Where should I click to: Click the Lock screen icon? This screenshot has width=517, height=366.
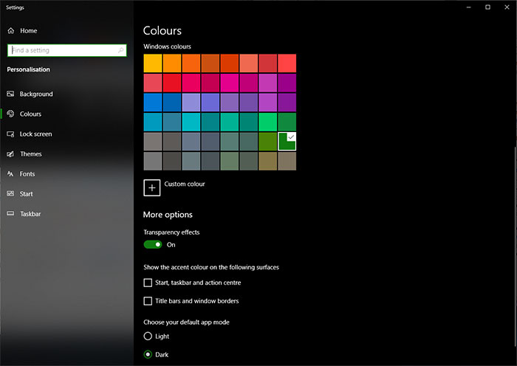(10, 134)
